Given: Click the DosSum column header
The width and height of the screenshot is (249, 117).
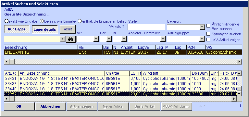Looking at the screenshot, I should click(x=200, y=73).
